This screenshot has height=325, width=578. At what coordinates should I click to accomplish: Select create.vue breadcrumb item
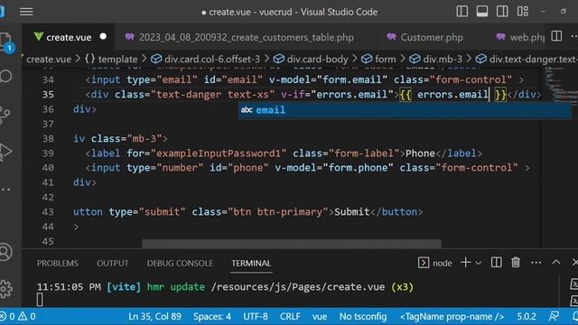pos(49,59)
